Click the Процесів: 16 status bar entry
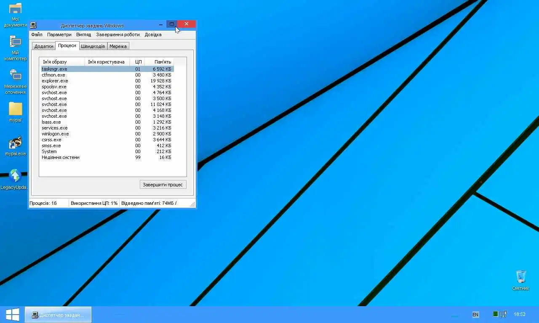The image size is (539, 323). click(x=48, y=203)
